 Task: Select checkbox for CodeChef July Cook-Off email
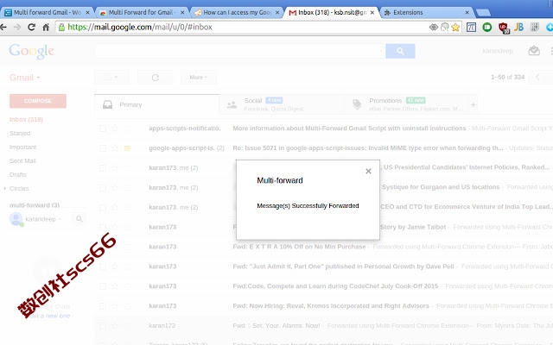click(103, 286)
